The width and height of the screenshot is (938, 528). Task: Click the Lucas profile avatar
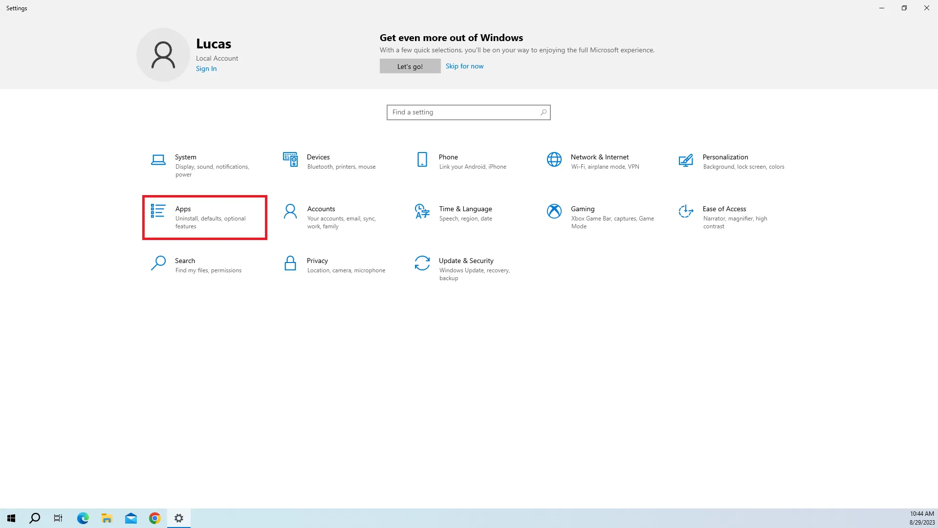click(163, 55)
